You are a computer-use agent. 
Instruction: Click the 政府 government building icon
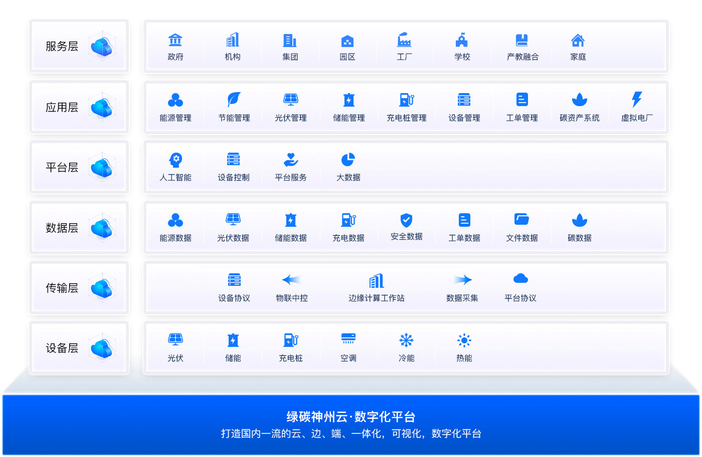pyautogui.click(x=175, y=40)
